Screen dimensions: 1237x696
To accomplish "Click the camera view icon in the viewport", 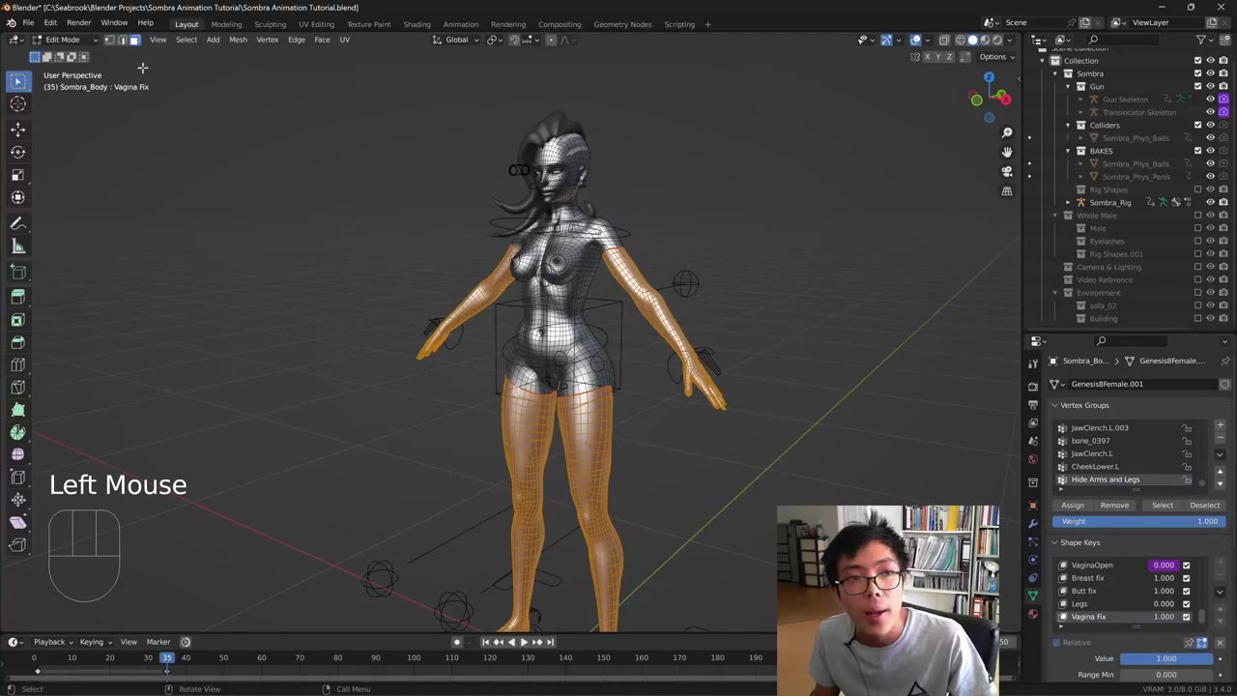I will pyautogui.click(x=1006, y=171).
